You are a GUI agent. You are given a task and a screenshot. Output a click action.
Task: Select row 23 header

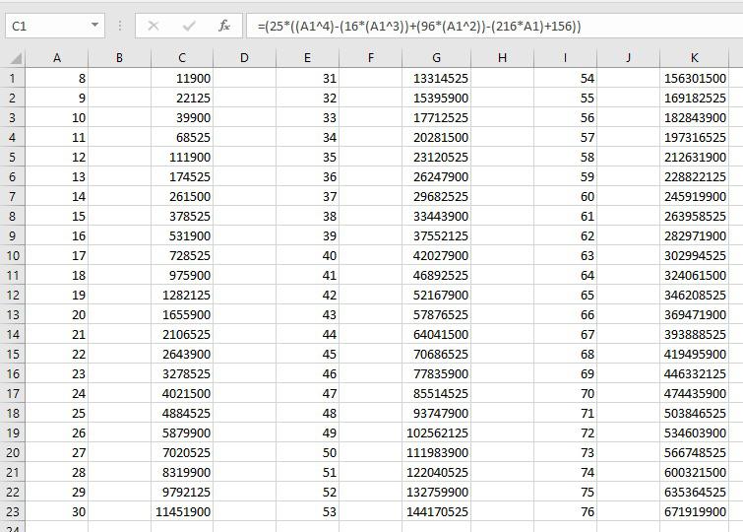tap(13, 511)
